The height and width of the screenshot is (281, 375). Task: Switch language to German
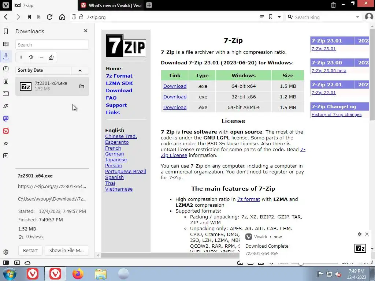tap(115, 154)
